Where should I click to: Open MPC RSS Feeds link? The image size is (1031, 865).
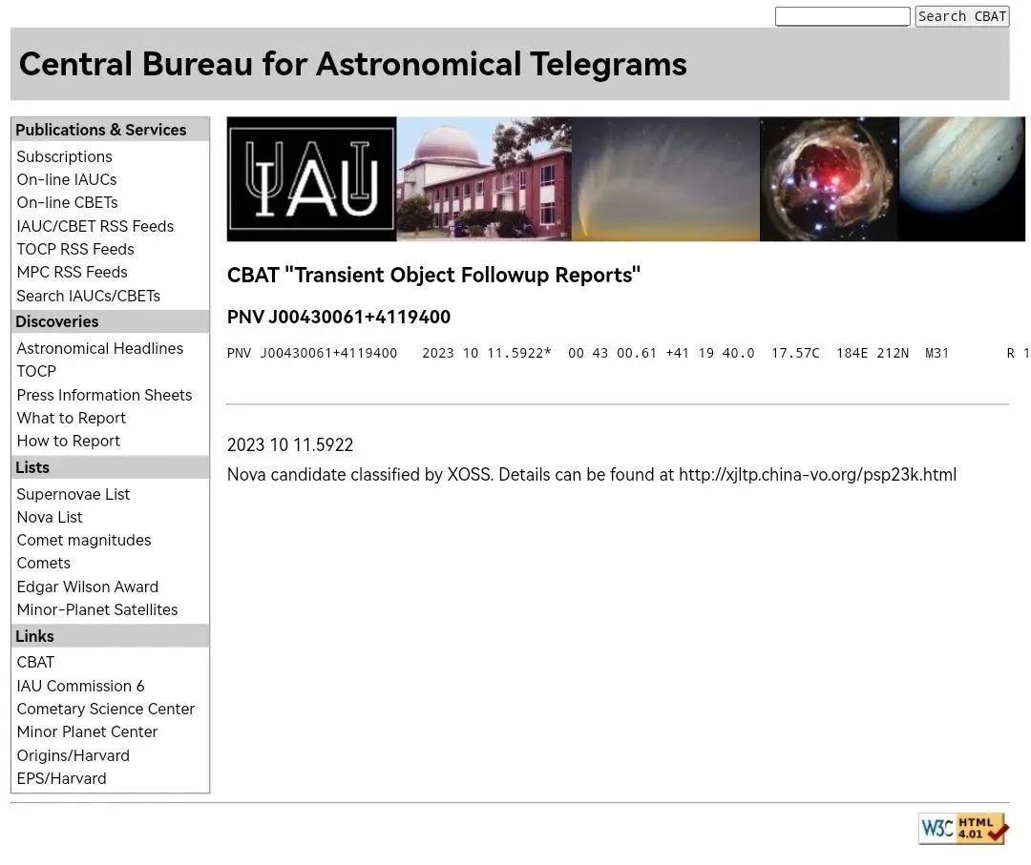pyautogui.click(x=73, y=273)
